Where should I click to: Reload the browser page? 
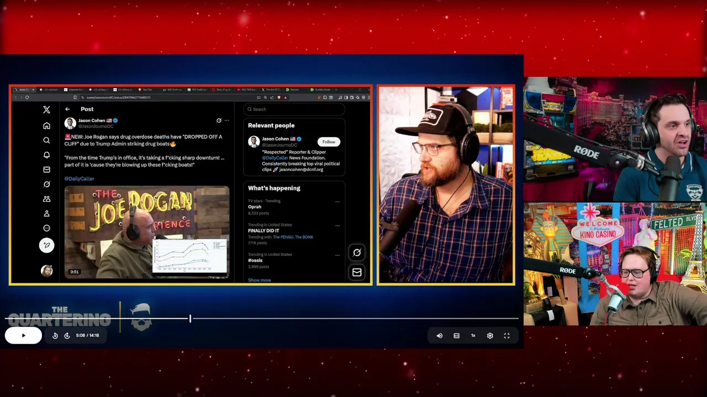(27, 98)
